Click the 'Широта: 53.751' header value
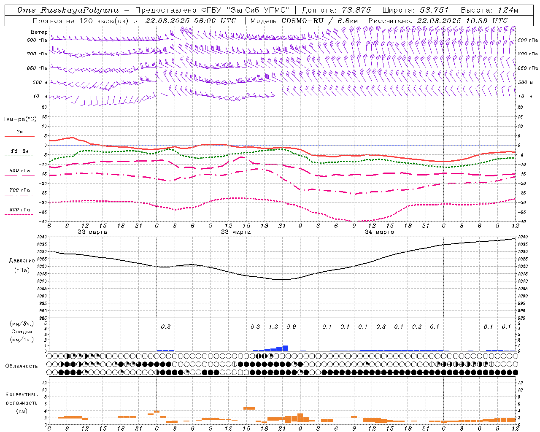 tap(416, 10)
